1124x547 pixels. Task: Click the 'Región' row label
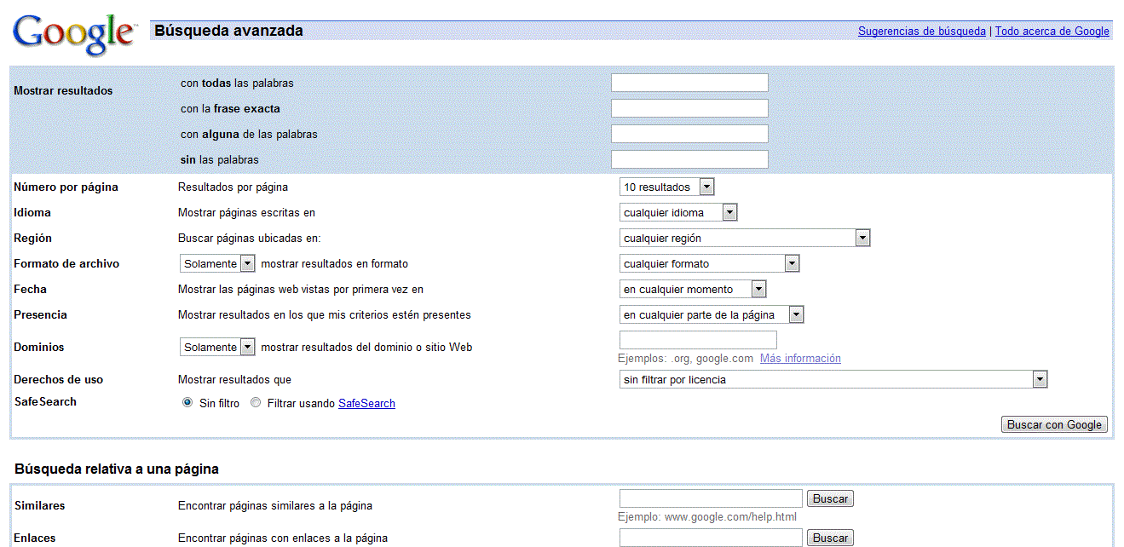pos(33,239)
